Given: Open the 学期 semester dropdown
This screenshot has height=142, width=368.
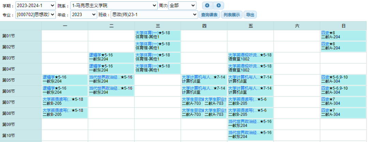Looking at the screenshot, I should (x=36, y=5).
